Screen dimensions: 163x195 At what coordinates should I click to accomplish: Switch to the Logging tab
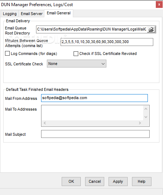pyautogui.click(x=10, y=14)
